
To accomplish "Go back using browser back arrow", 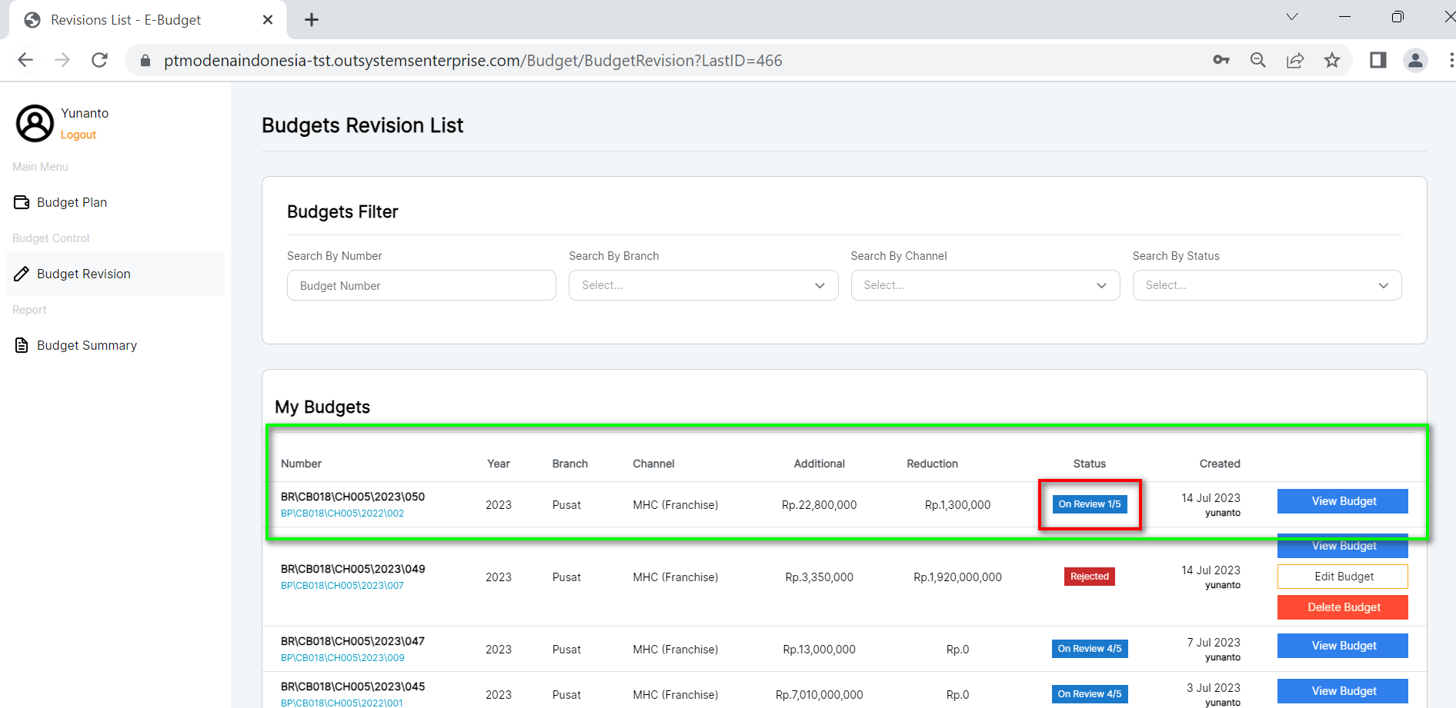I will 25,60.
